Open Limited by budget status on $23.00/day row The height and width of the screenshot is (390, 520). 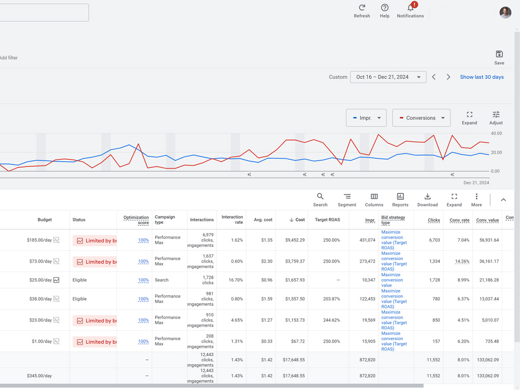[x=95, y=320]
